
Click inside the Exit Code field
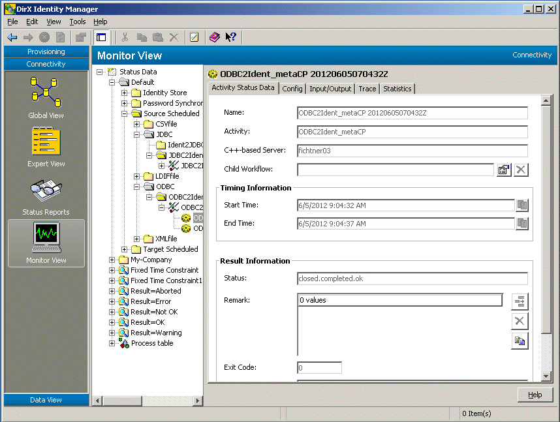(319, 367)
